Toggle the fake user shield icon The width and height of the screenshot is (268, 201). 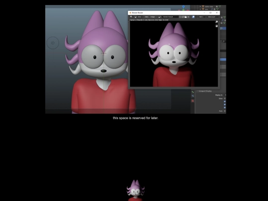coord(180,17)
